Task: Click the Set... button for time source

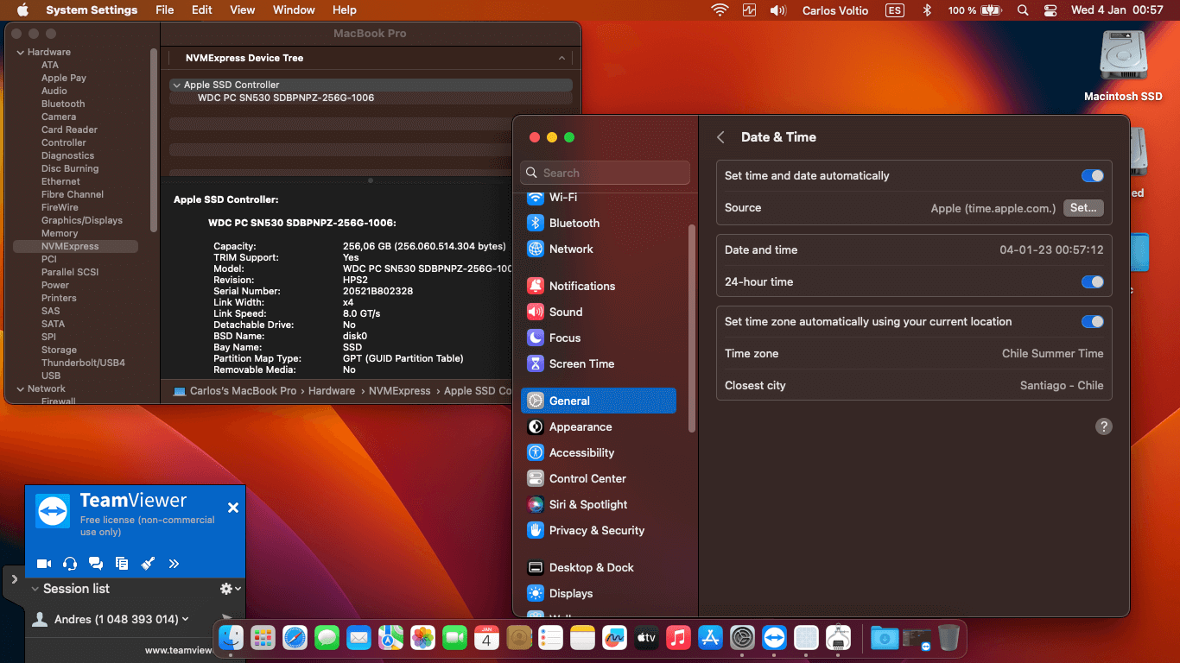Action: pyautogui.click(x=1083, y=208)
